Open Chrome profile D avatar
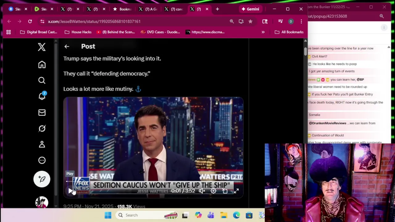Screen dimensions: 395x222 291,21
